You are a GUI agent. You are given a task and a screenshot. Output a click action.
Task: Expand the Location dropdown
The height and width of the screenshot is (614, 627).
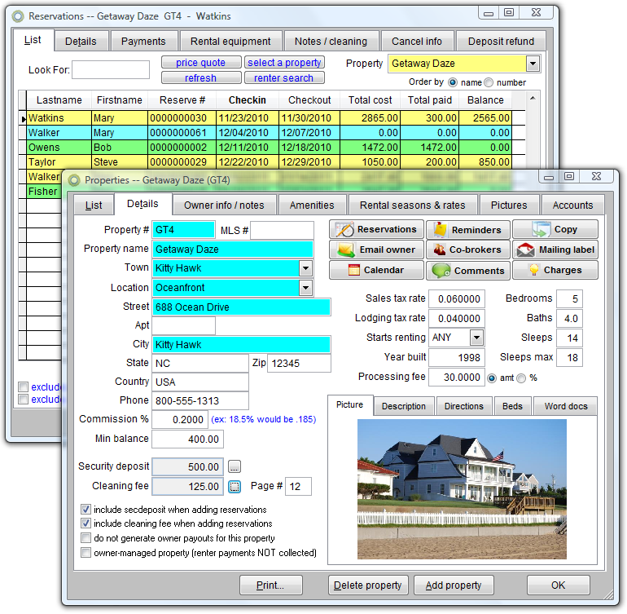tap(306, 288)
